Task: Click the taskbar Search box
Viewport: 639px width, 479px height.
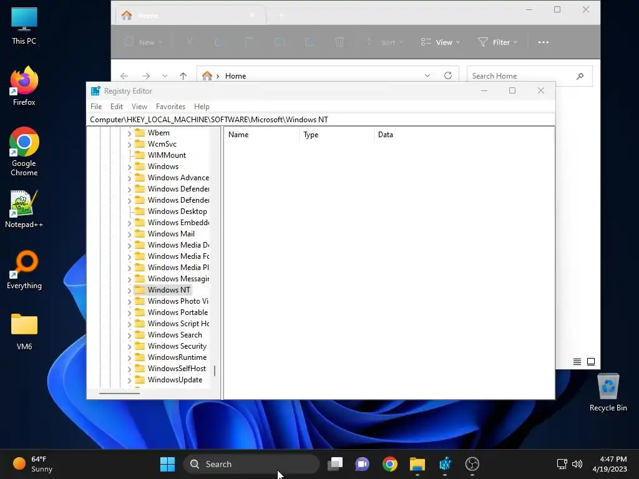Action: pyautogui.click(x=251, y=464)
